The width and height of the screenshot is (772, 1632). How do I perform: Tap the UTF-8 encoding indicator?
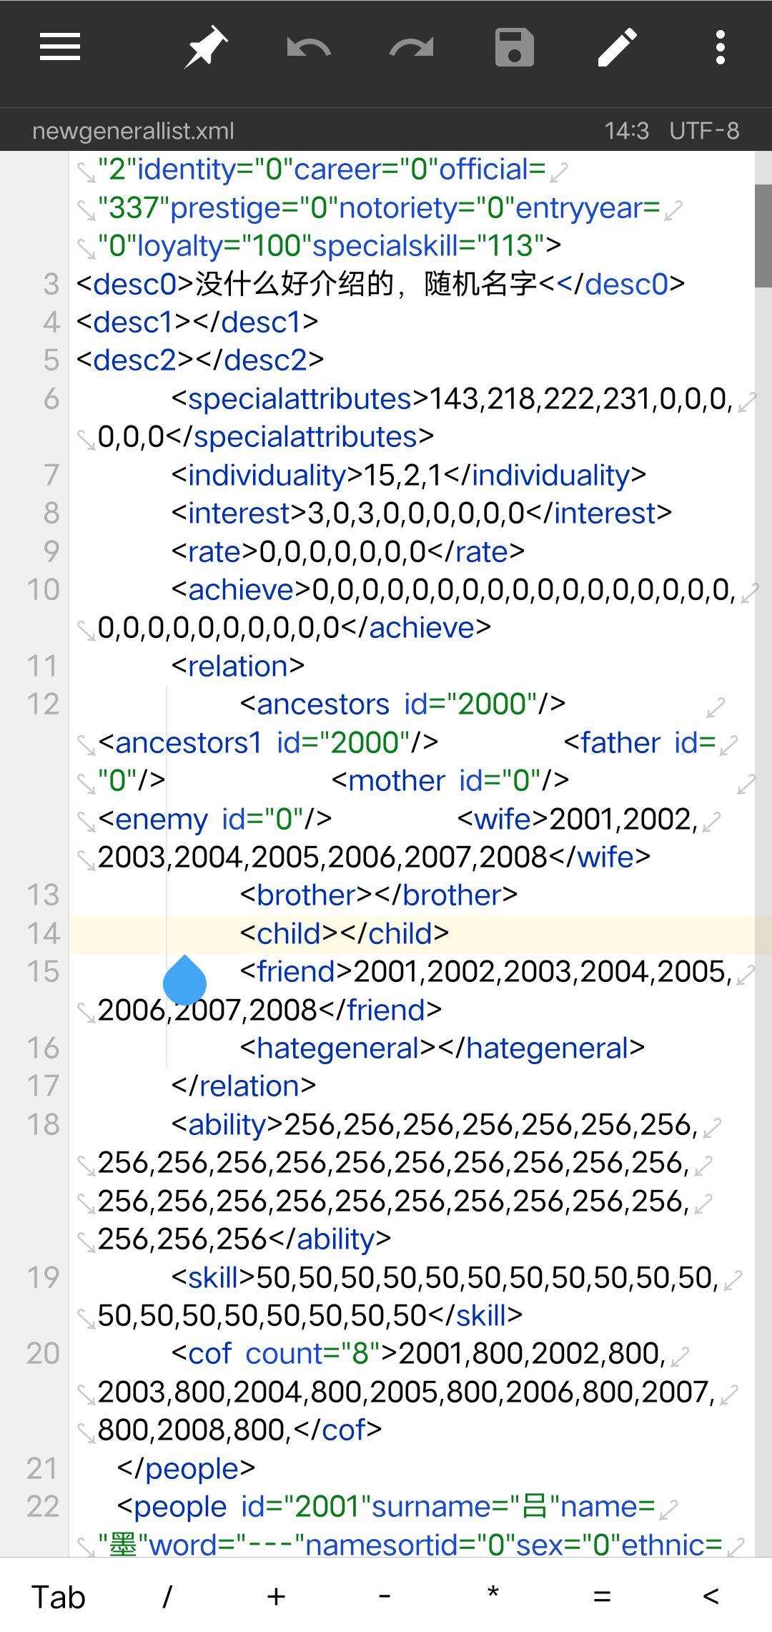[704, 131]
